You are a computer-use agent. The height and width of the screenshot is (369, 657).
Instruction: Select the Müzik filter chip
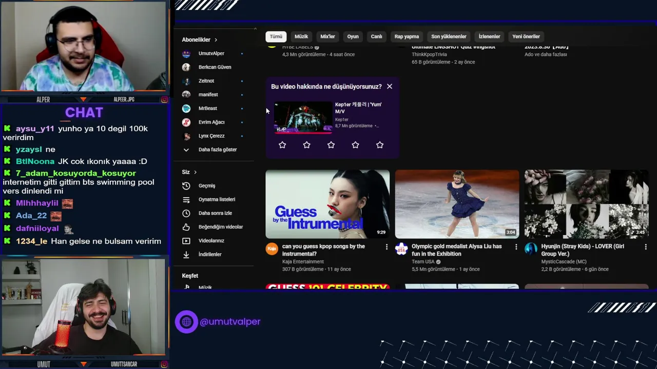301,36
